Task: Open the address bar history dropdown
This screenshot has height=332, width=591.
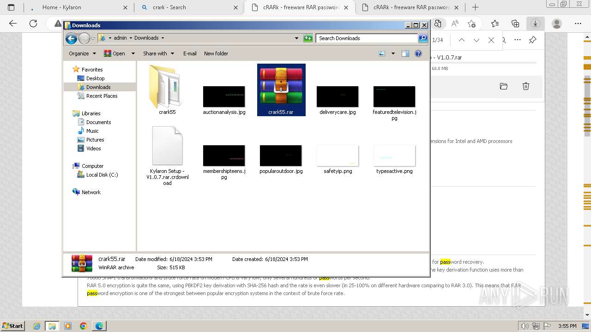Action: pos(296,38)
